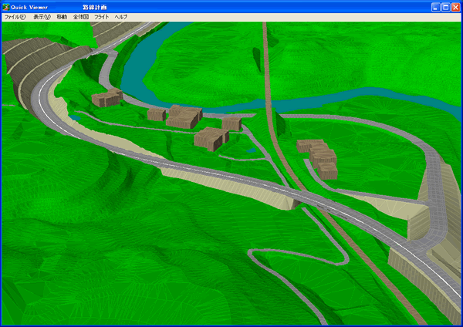Click the Quick Viewer app icon in title bar
The width and height of the screenshot is (463, 327).
tap(6, 7)
